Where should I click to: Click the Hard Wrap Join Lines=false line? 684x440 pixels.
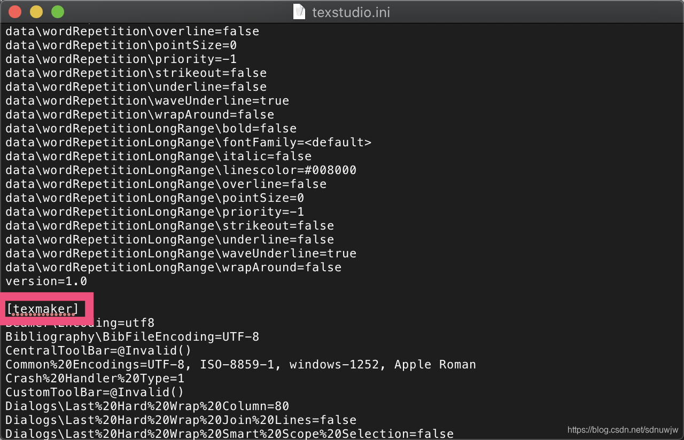click(x=181, y=420)
